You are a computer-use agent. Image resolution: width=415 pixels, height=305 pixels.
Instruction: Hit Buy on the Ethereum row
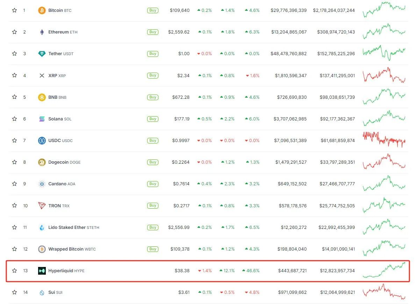(153, 32)
